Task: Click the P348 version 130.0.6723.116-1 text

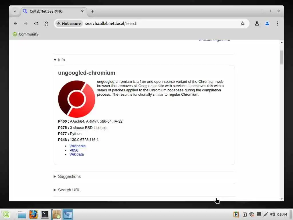Action: pyautogui.click(x=78, y=140)
